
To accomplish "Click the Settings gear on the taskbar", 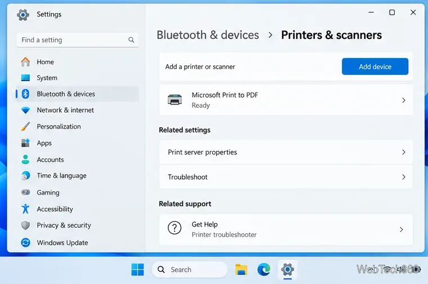I will (287, 269).
